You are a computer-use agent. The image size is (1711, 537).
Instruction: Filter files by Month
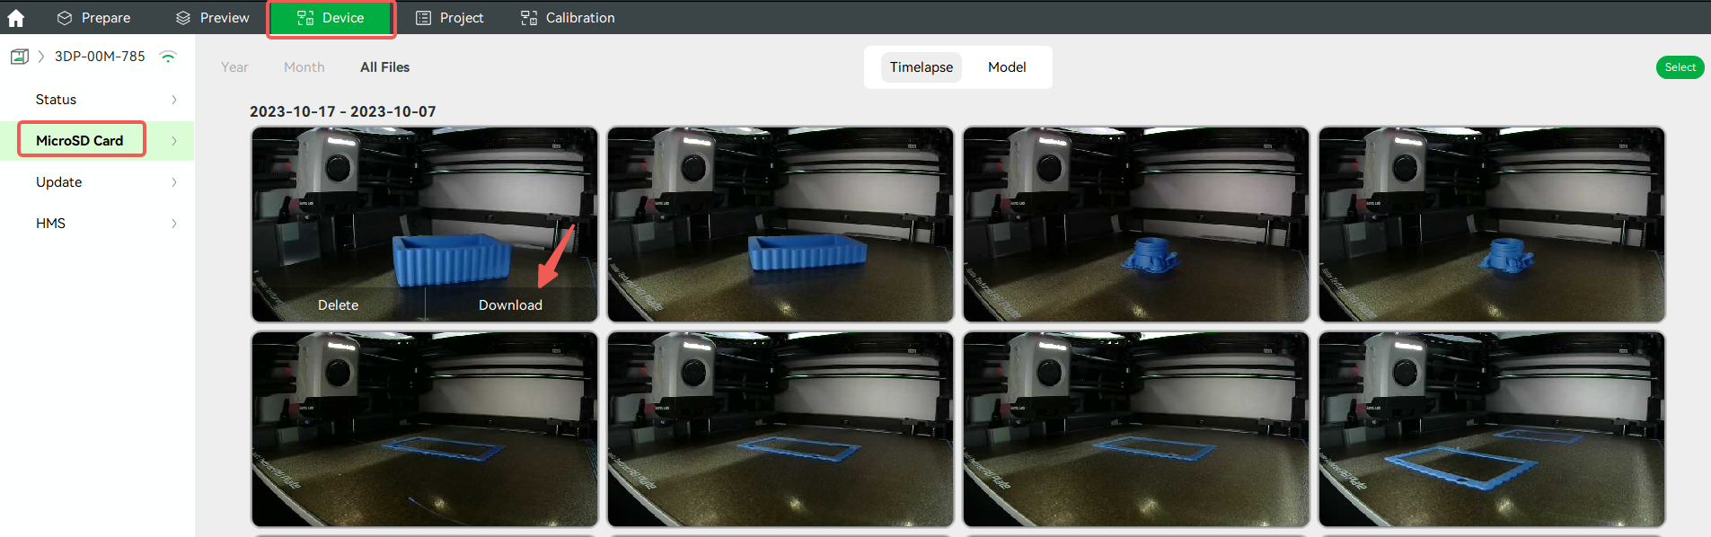point(304,67)
